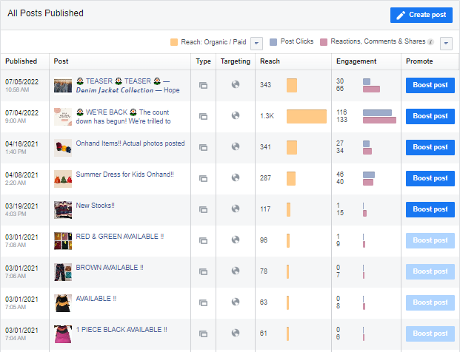This screenshot has height=352, width=460.
Task: Click the 1.3K reach value
Action: coord(267,116)
